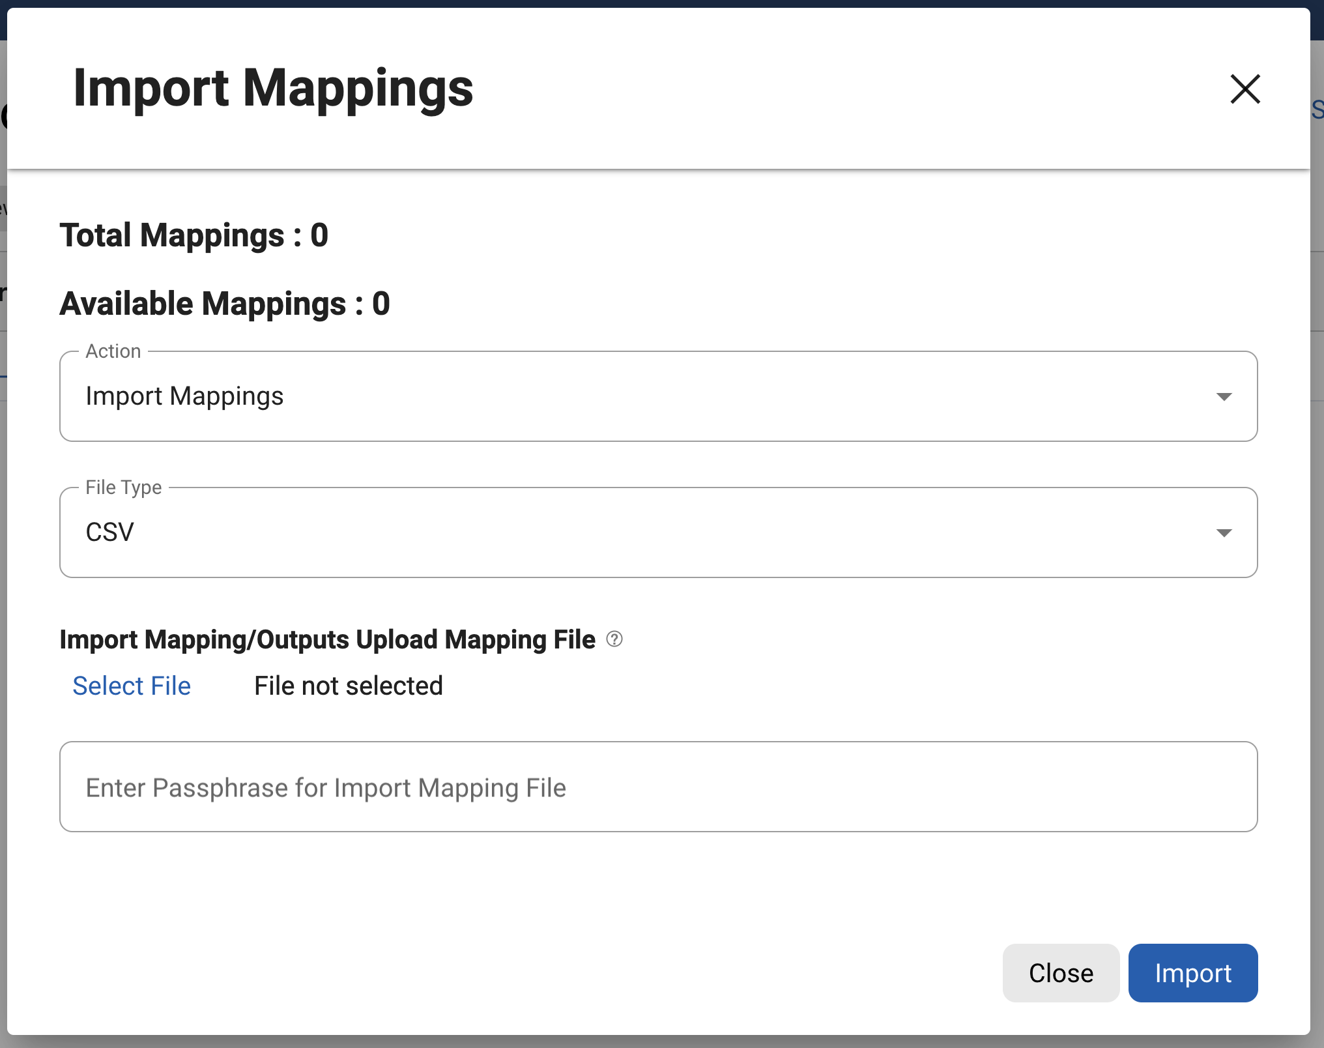Click the Total Mappings heading
Screen dimensions: 1324x1048
[194, 235]
